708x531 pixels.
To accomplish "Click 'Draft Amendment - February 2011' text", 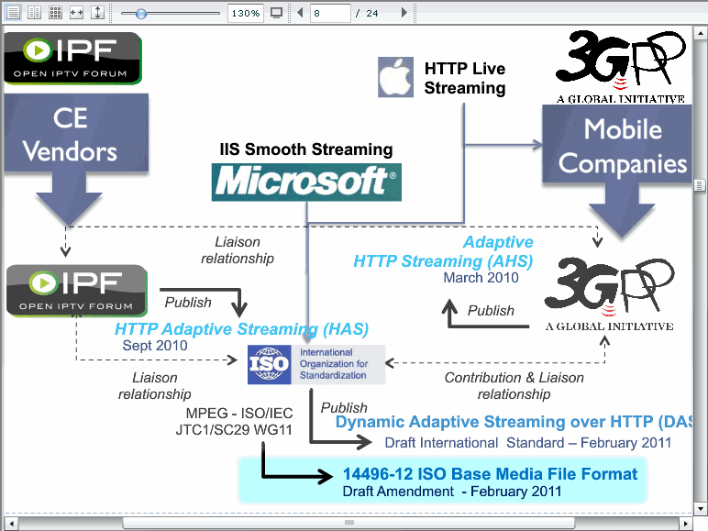I will [451, 492].
